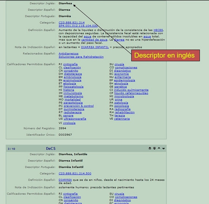This screenshot has height=204, width=209.
Task: Go to next record with down arrow
Action: pyautogui.click(x=164, y=148)
